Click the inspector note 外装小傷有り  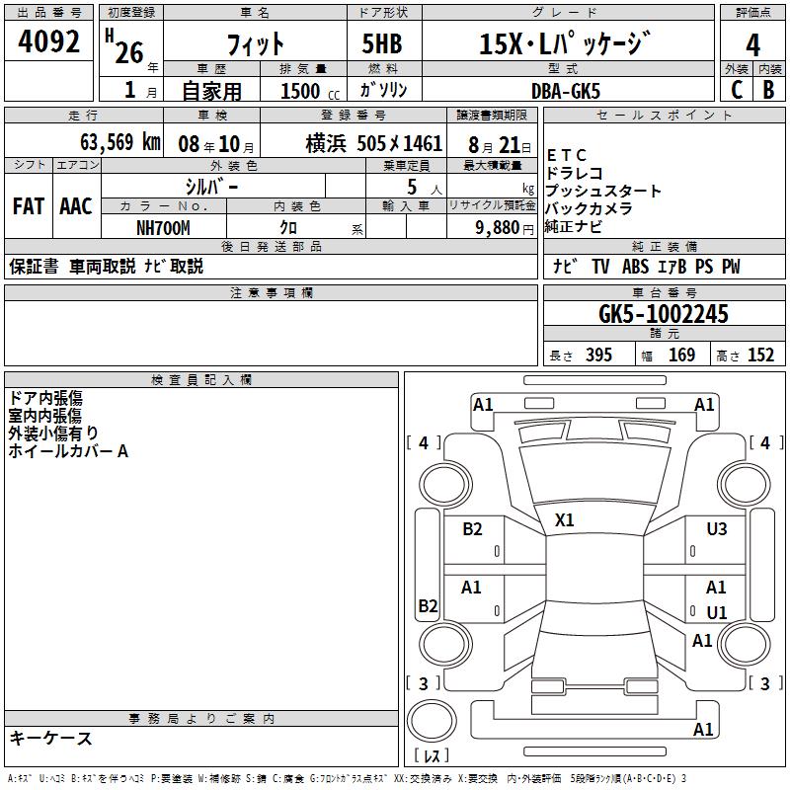coord(53,434)
